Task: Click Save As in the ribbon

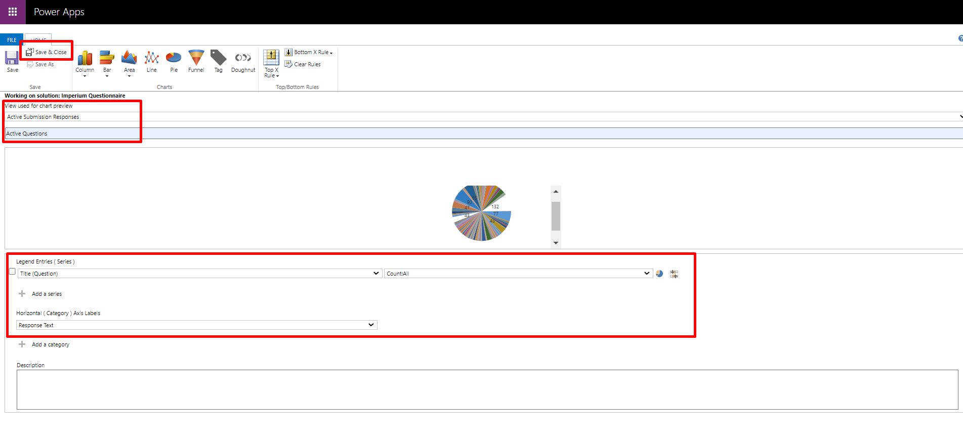Action: coord(40,64)
